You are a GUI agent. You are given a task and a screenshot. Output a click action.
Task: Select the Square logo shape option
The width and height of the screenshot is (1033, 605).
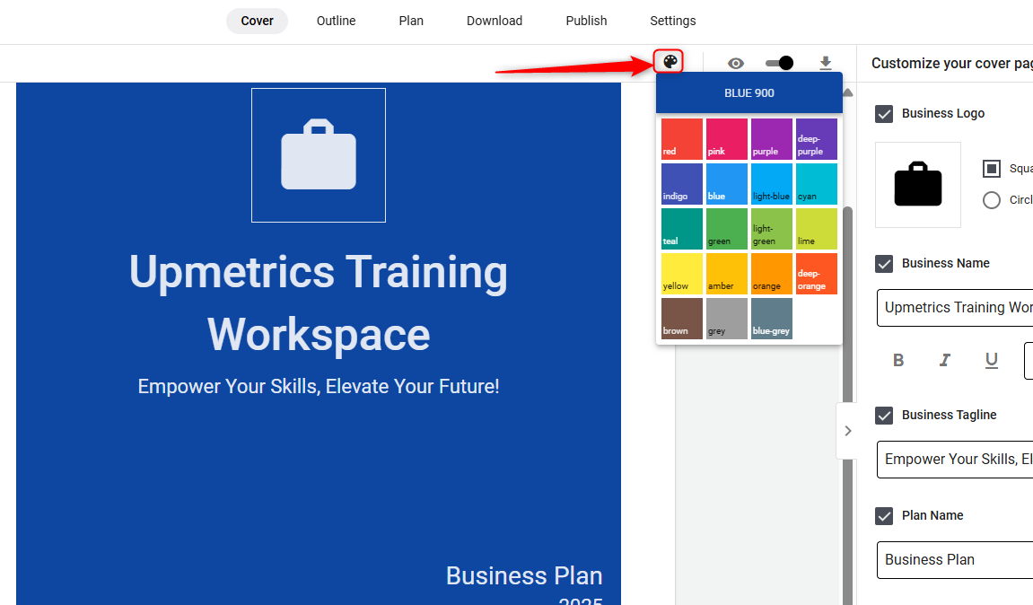tap(992, 169)
